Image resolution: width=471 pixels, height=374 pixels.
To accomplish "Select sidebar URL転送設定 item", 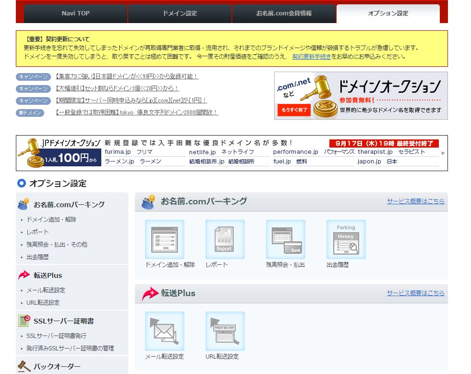I will (x=43, y=302).
